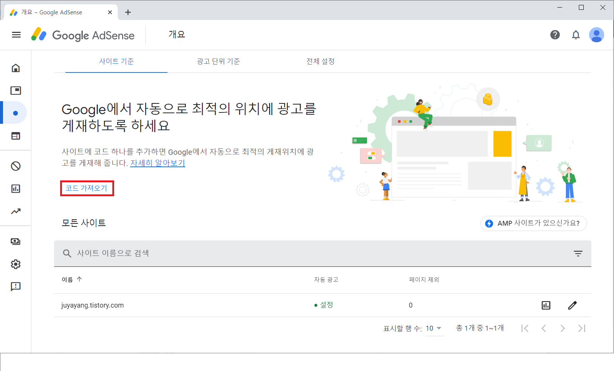Image resolution: width=614 pixels, height=371 pixels.
Task: Click the juyayang.tistory.com site name
Action: point(93,305)
